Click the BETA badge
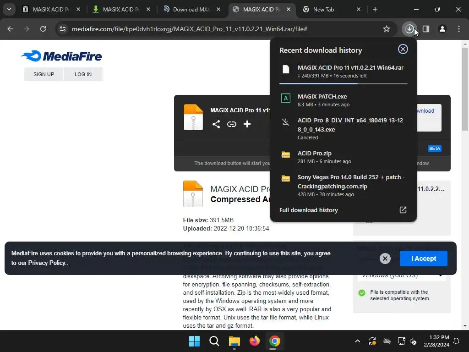469x352 pixels. click(x=435, y=148)
